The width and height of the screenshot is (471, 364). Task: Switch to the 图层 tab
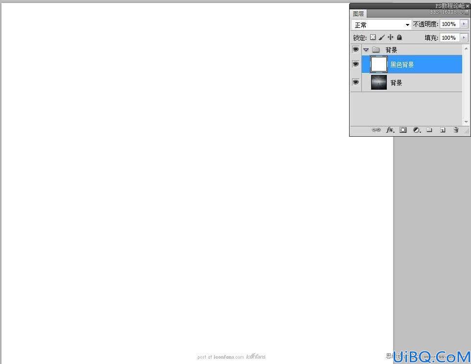(x=358, y=14)
